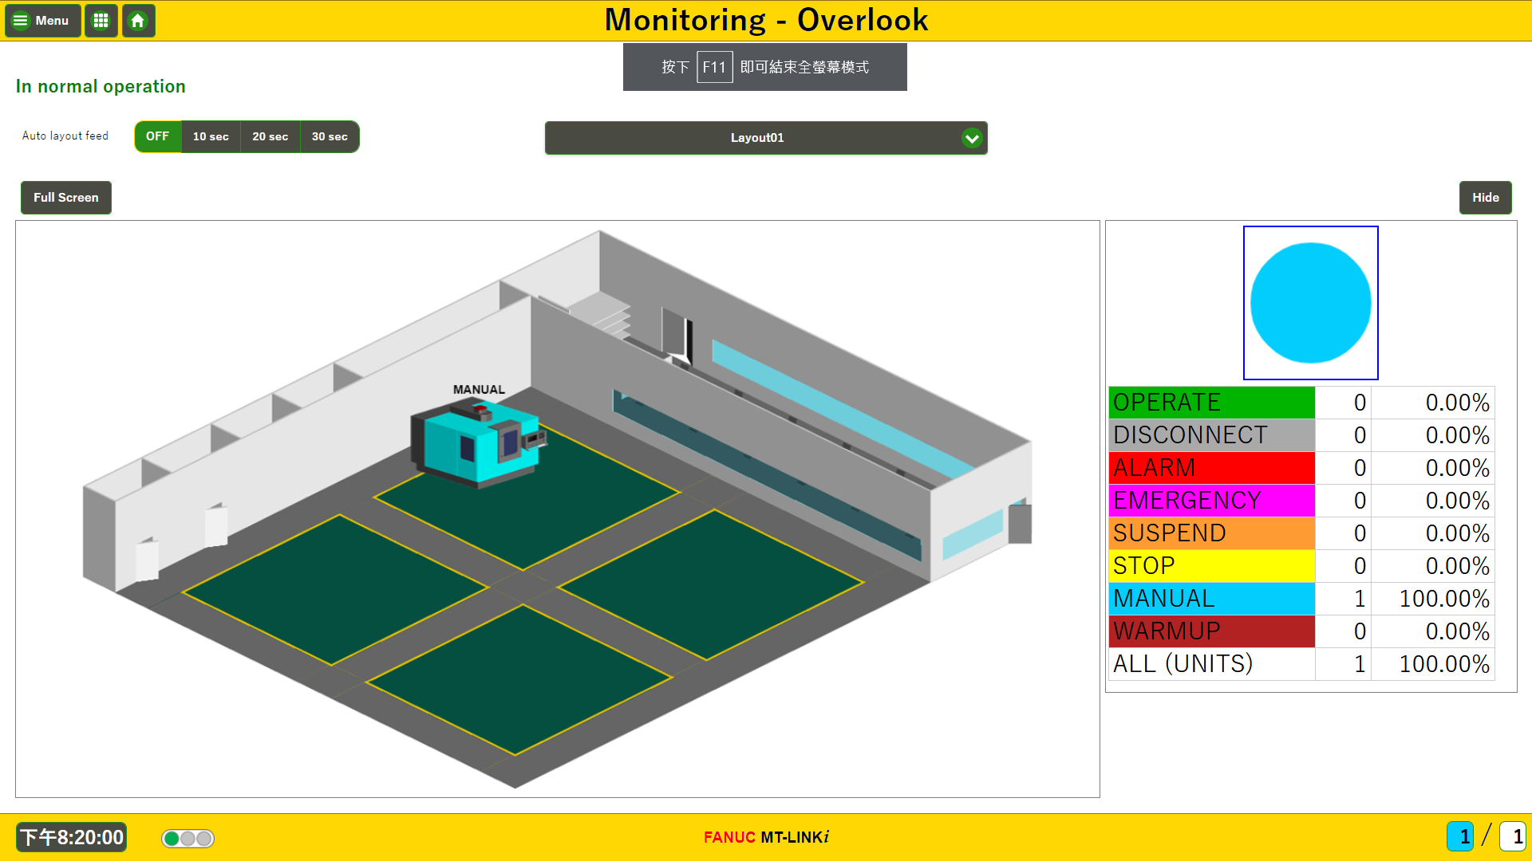This screenshot has height=861, width=1532.
Task: Set auto layout feed to 20 sec
Action: 270,136
